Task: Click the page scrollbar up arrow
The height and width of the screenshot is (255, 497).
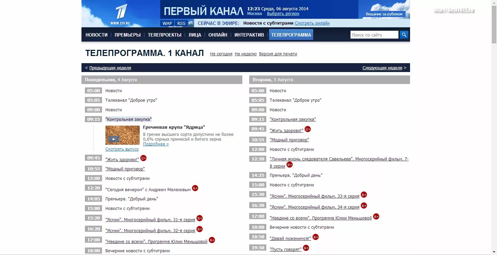Action: tap(494, 3)
